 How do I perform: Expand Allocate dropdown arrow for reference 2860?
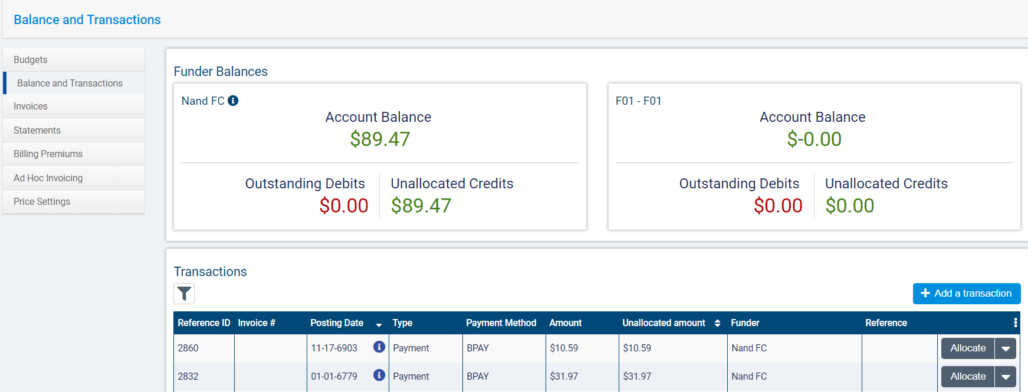1006,348
